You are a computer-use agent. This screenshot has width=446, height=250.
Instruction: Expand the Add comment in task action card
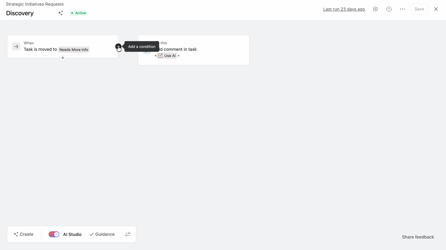[x=193, y=50]
